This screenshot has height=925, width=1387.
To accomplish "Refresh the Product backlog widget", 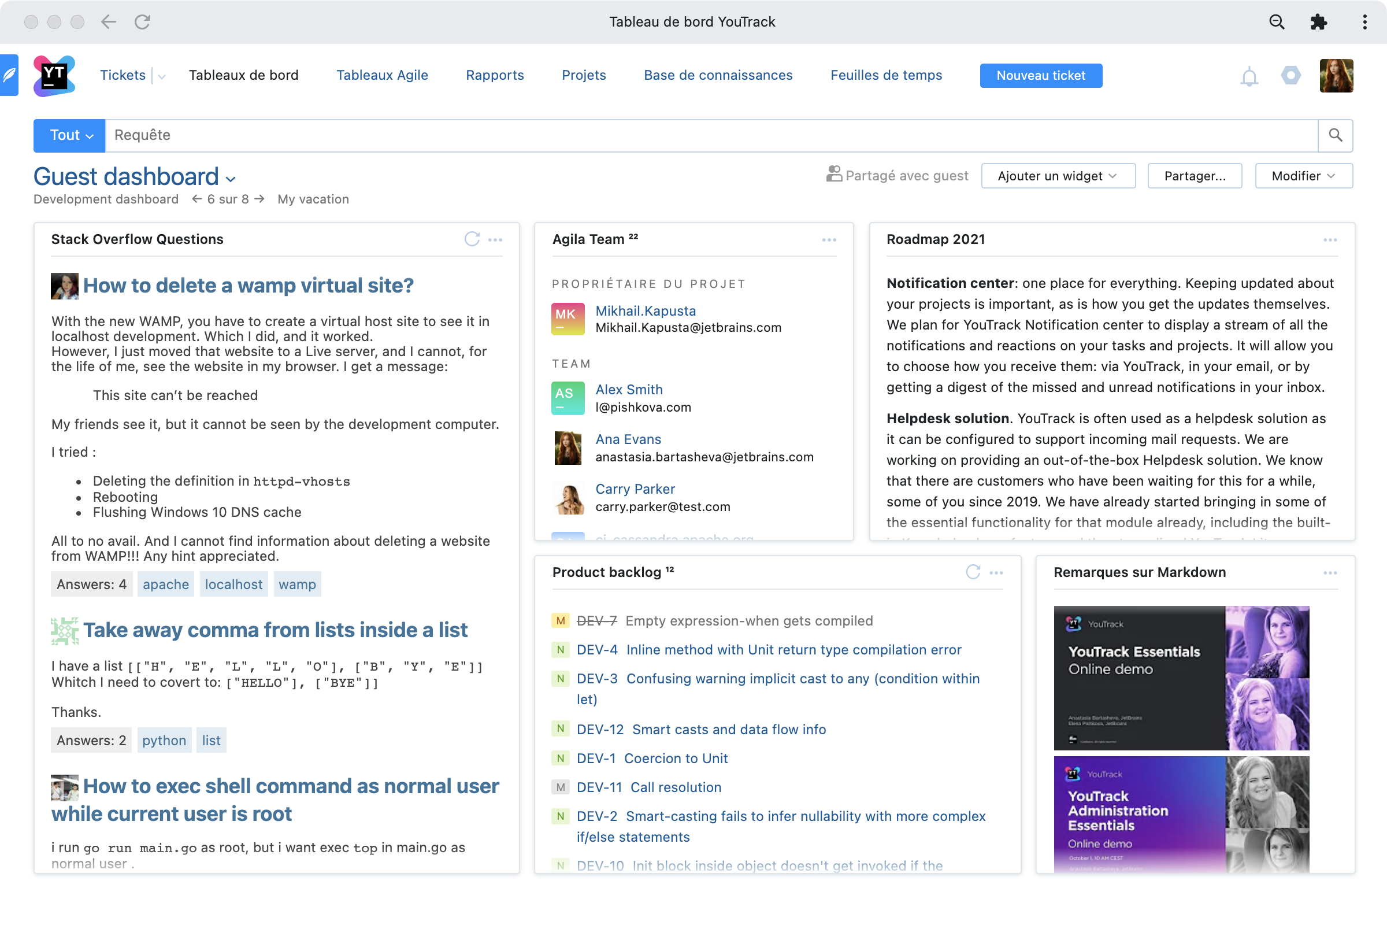I will click(973, 572).
